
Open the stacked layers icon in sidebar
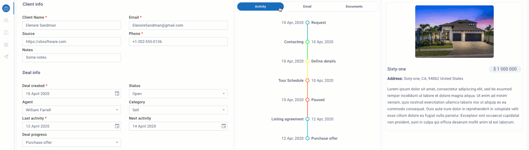coord(6,45)
